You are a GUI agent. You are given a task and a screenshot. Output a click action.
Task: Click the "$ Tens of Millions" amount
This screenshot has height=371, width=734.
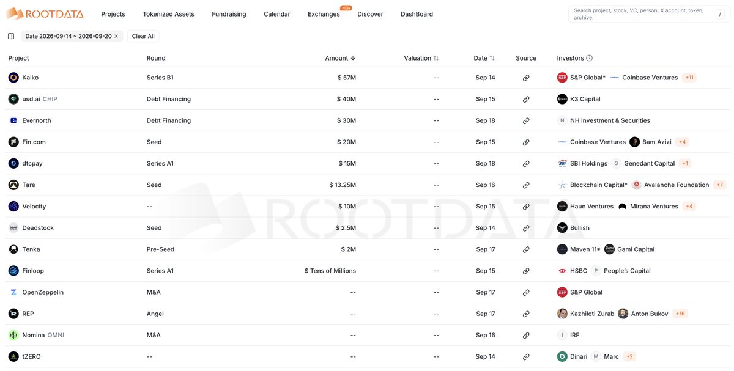[x=330, y=271]
